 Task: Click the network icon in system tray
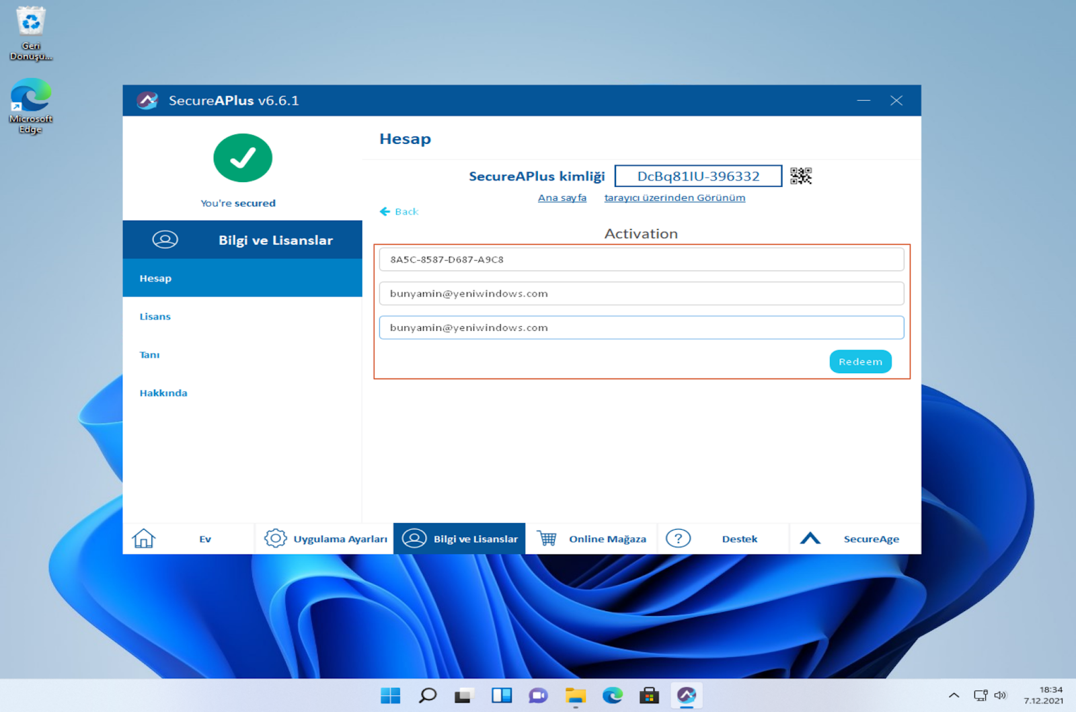[981, 695]
